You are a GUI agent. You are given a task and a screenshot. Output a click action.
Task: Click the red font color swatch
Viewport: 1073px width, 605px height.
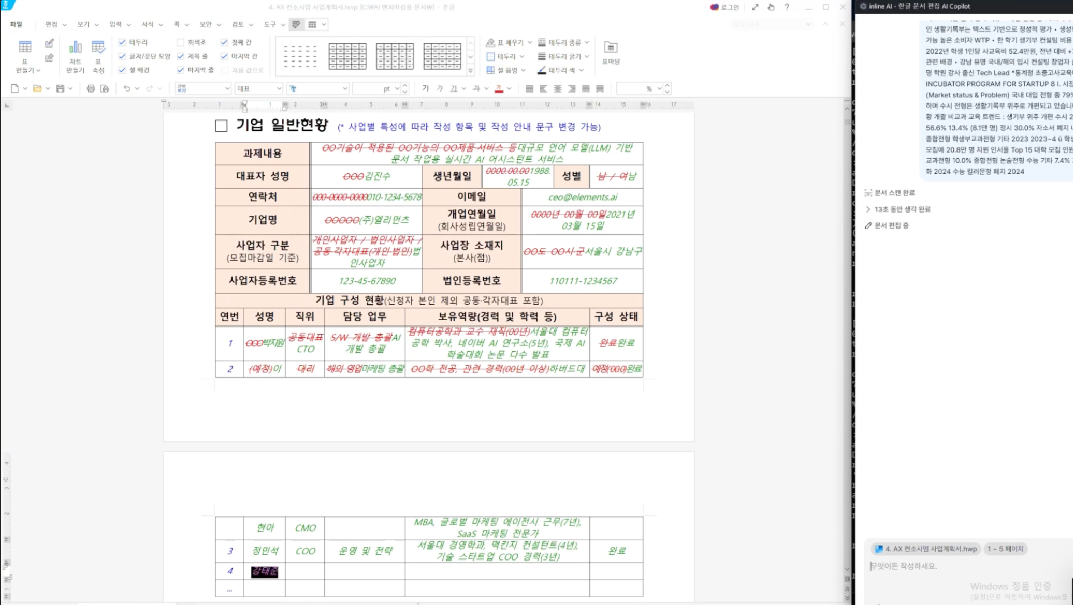[x=499, y=89]
